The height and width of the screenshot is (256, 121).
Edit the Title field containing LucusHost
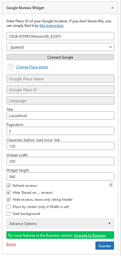(x=60, y=116)
